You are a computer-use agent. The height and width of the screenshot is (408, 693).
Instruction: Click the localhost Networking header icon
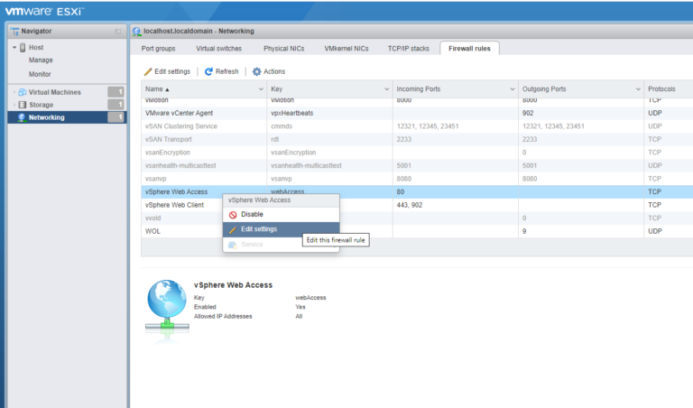point(136,32)
